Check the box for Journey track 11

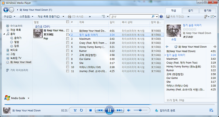pyautogui.click(x=68, y=71)
